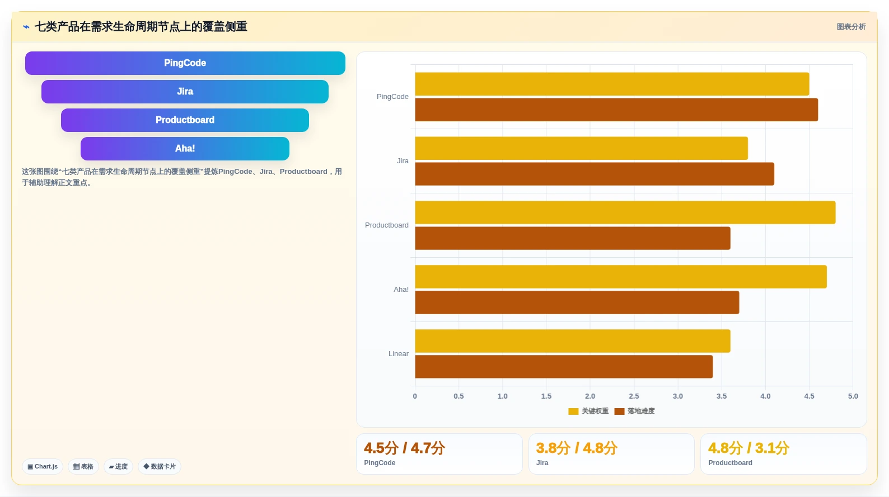Viewport: 889px width, 497px height.
Task: Click PingCode yellow 关键权重 bar
Action: (x=612, y=84)
